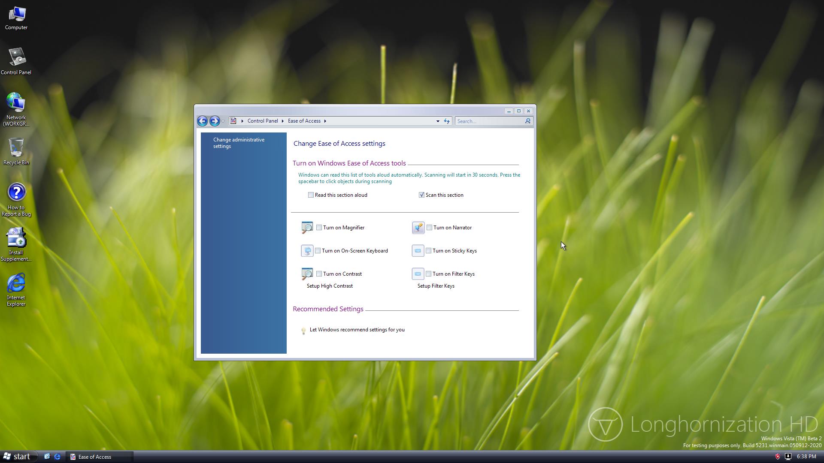Image resolution: width=824 pixels, height=463 pixels.
Task: Click the Magnifier tool icon
Action: (x=307, y=227)
